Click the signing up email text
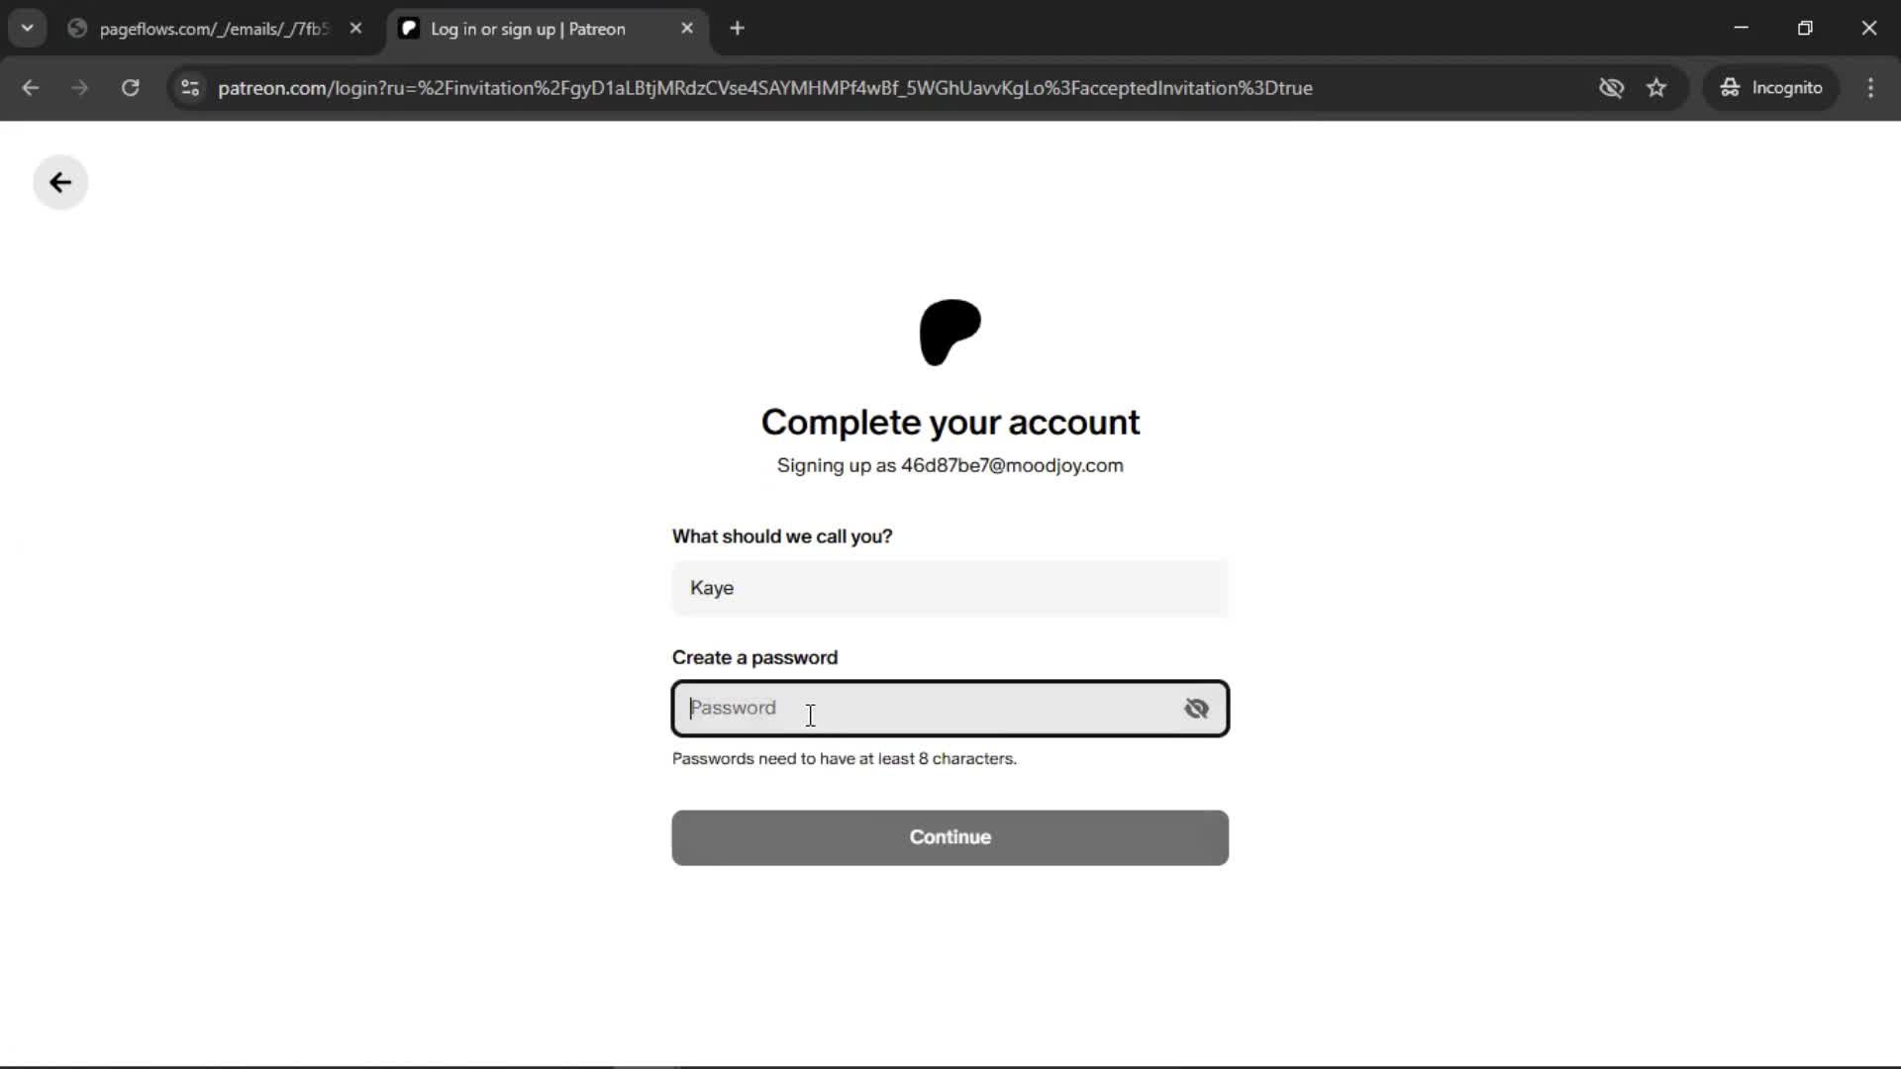This screenshot has width=1901, height=1069. (x=950, y=466)
